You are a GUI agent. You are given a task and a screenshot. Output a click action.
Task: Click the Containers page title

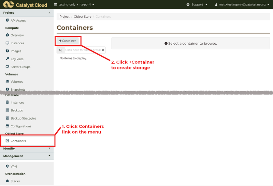pyautogui.click(x=75, y=28)
